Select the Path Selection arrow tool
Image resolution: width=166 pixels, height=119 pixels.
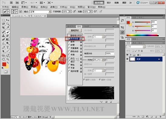(x=3, y=51)
